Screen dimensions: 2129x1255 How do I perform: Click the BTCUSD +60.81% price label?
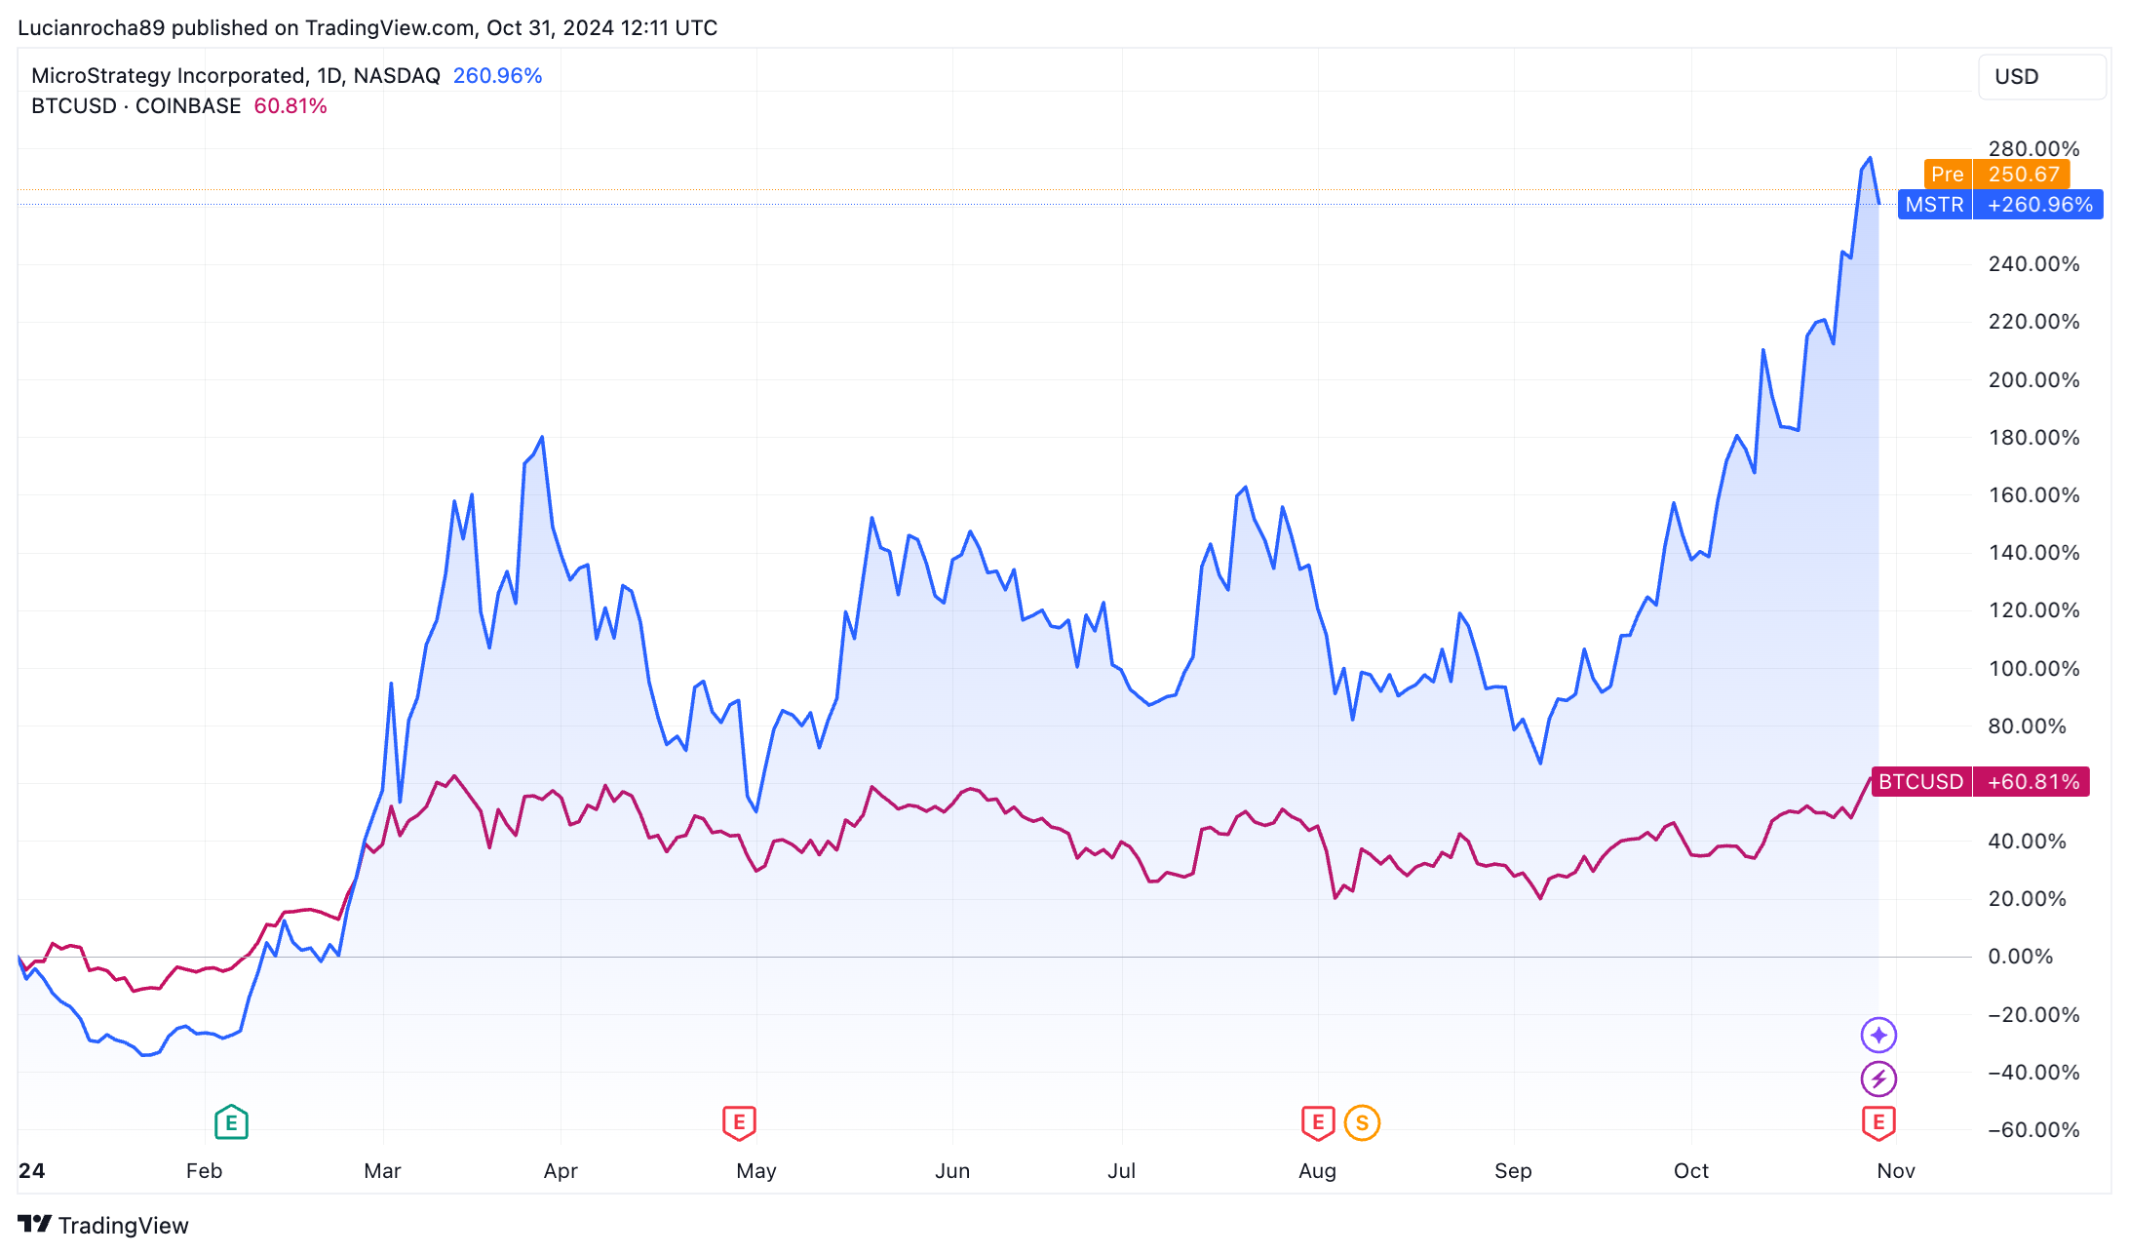[1980, 782]
